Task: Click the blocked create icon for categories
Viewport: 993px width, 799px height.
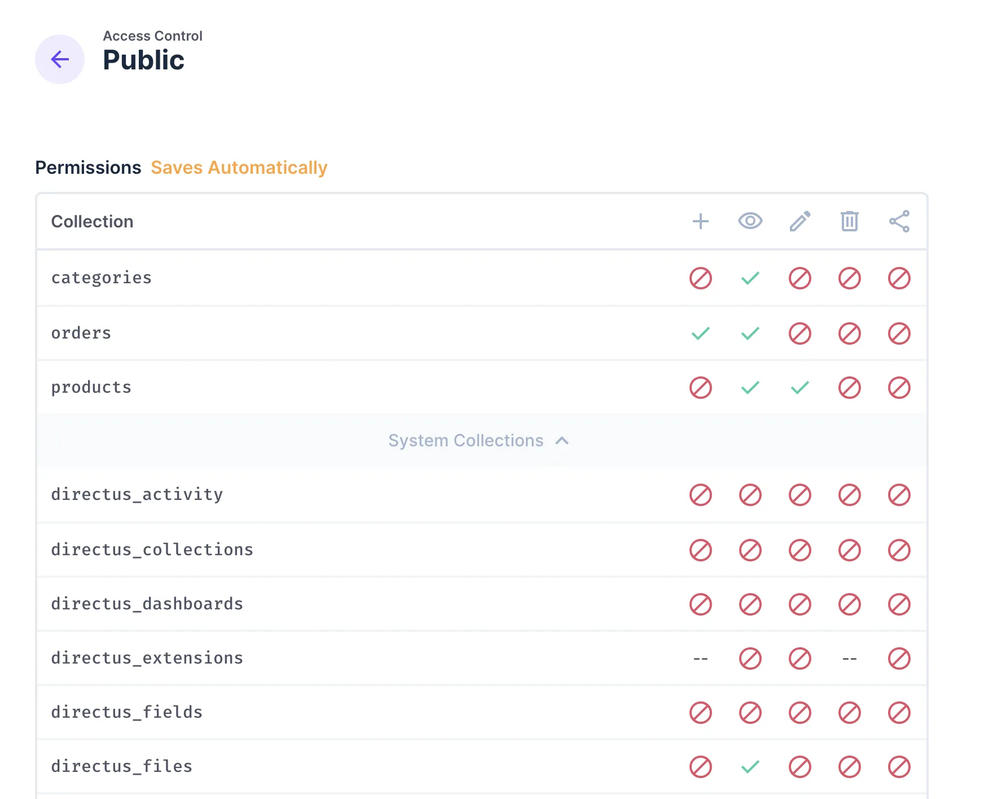Action: pyautogui.click(x=700, y=278)
